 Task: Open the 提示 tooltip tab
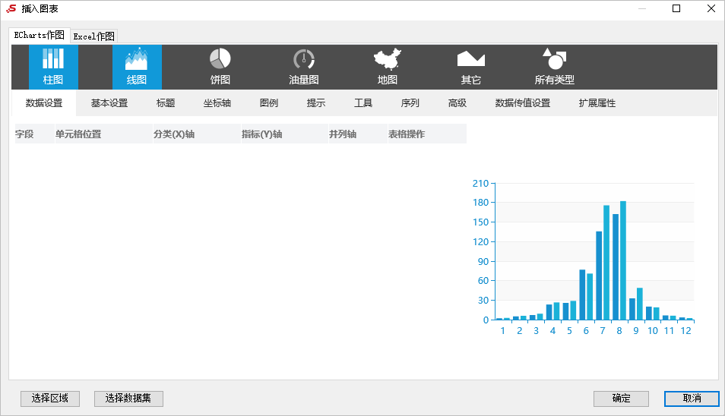click(x=316, y=103)
